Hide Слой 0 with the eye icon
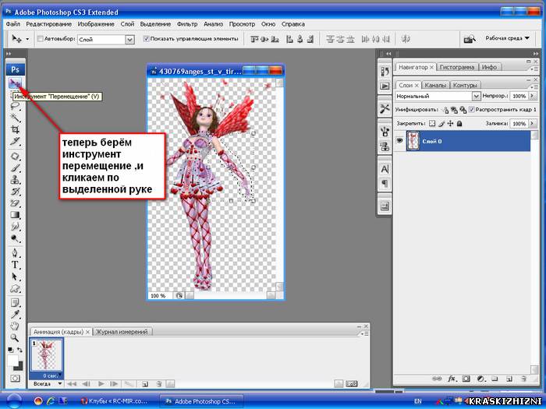 399,140
